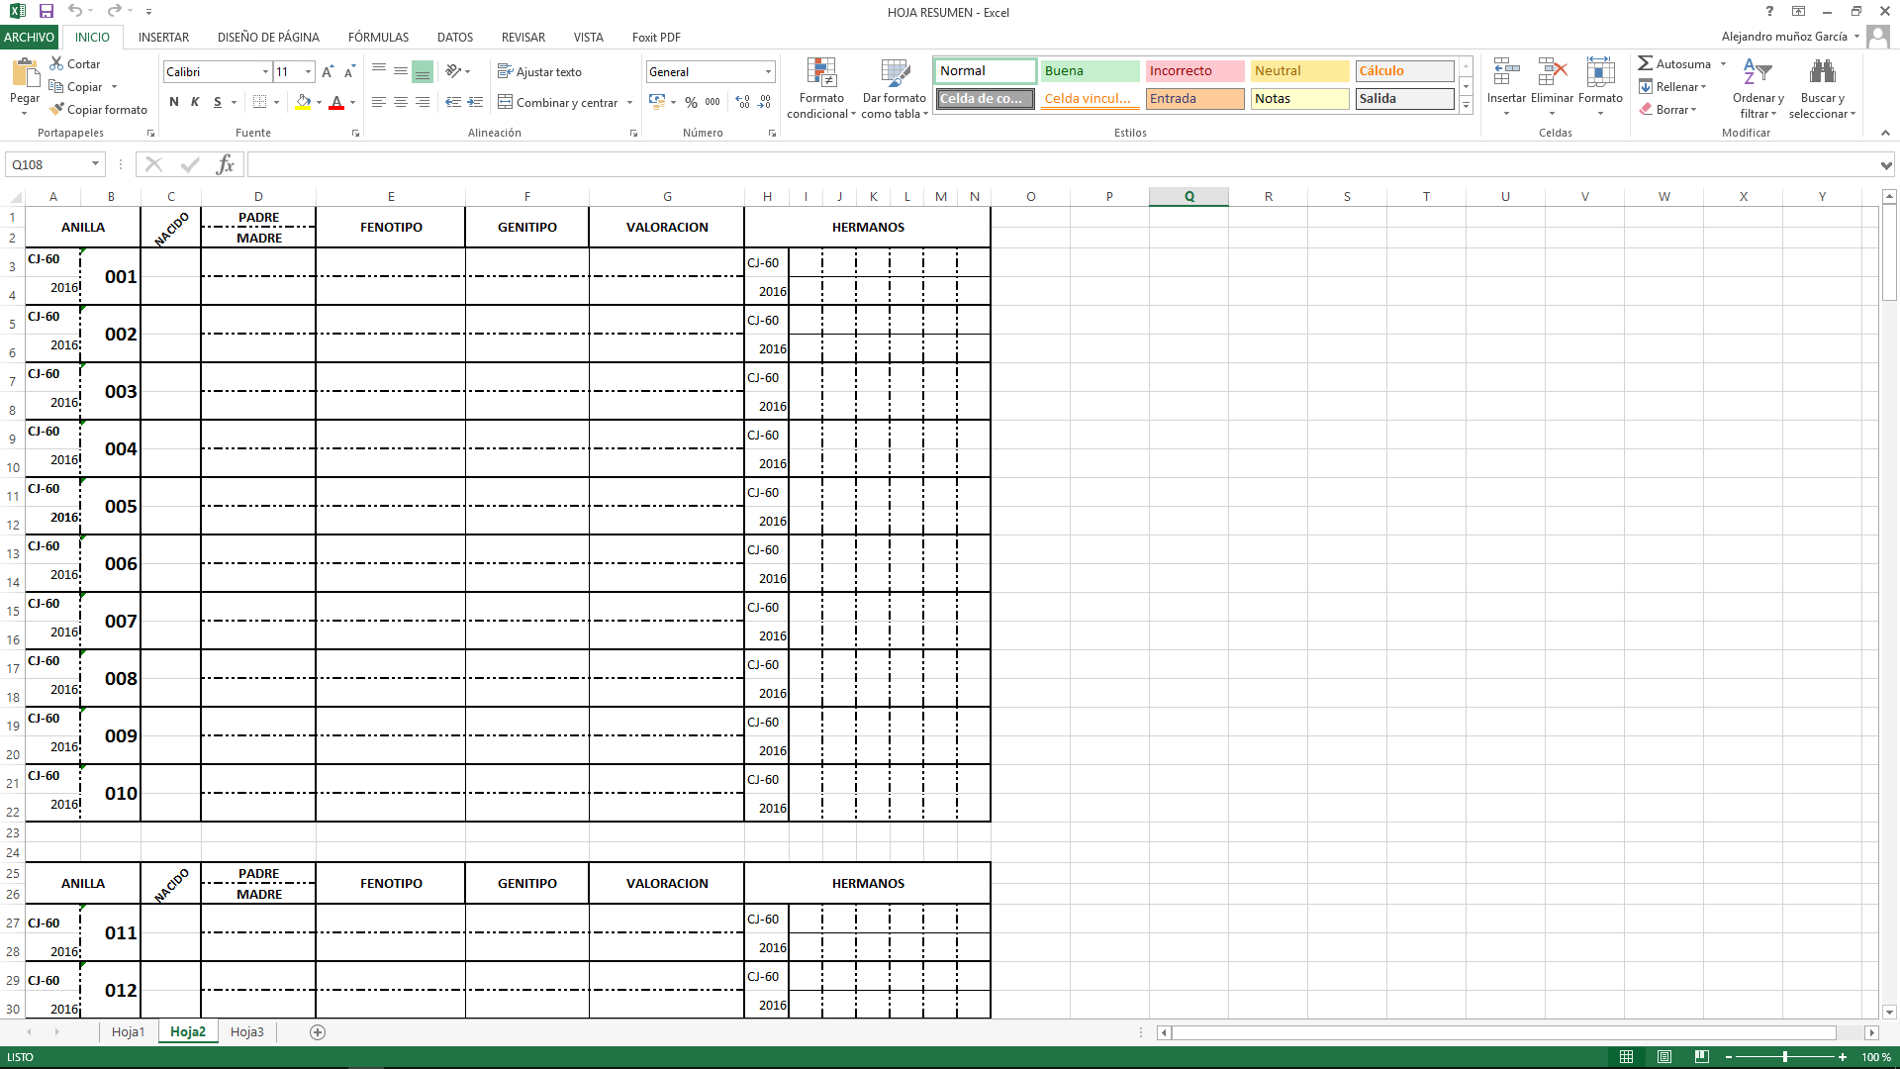1900x1069 pixels.
Task: Toggle bold formatting N button
Action: [174, 102]
